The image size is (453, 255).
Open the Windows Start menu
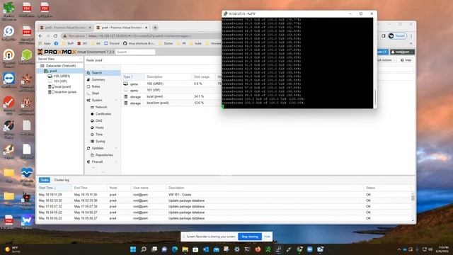point(133,249)
